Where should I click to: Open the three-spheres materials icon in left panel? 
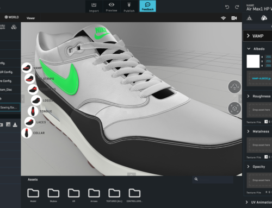click(14, 27)
